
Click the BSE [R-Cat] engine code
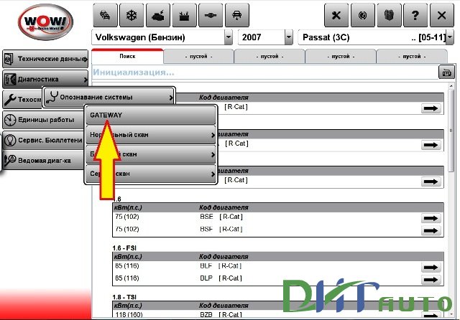point(221,217)
